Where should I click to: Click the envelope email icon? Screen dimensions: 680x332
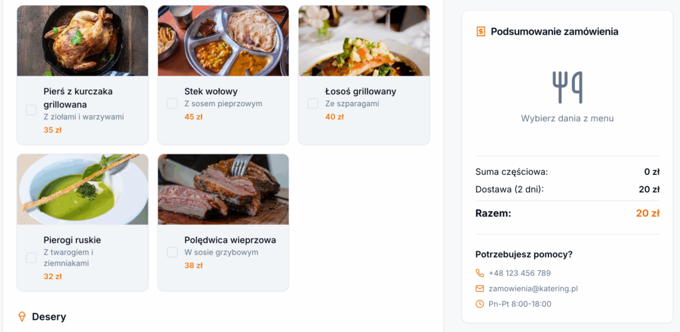pyautogui.click(x=480, y=288)
